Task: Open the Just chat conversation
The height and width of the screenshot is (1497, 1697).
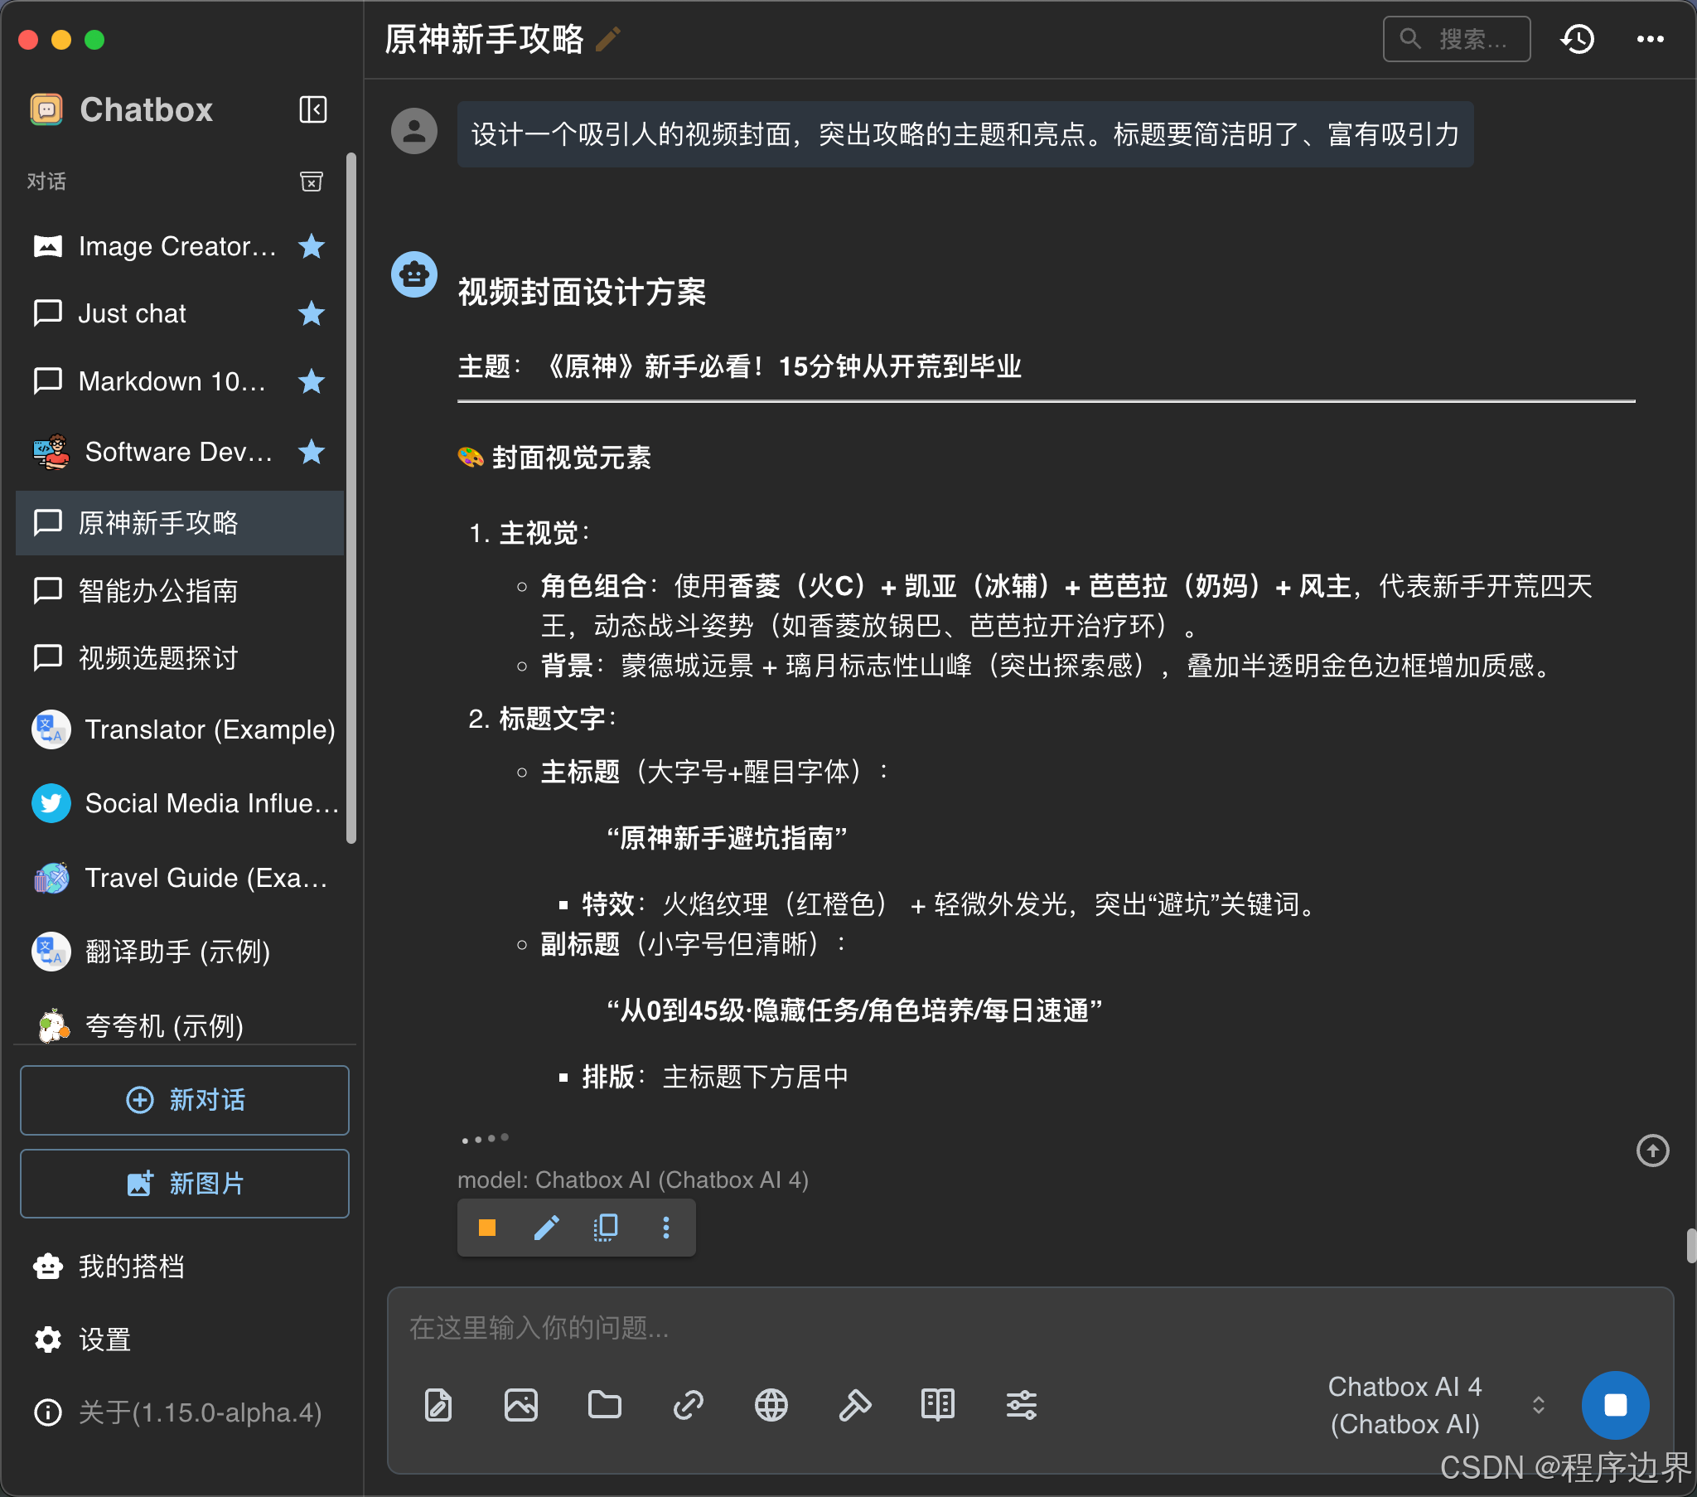Action: click(179, 313)
